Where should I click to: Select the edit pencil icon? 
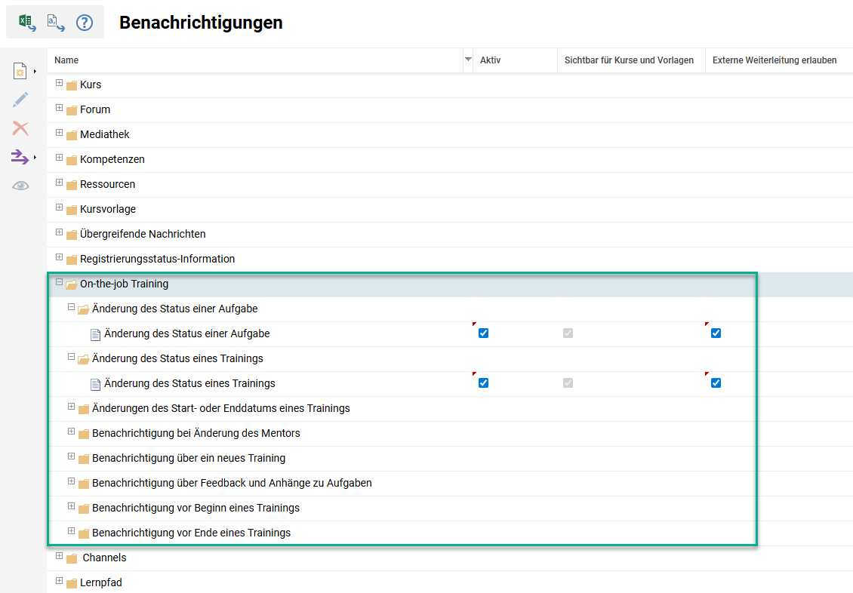22,99
